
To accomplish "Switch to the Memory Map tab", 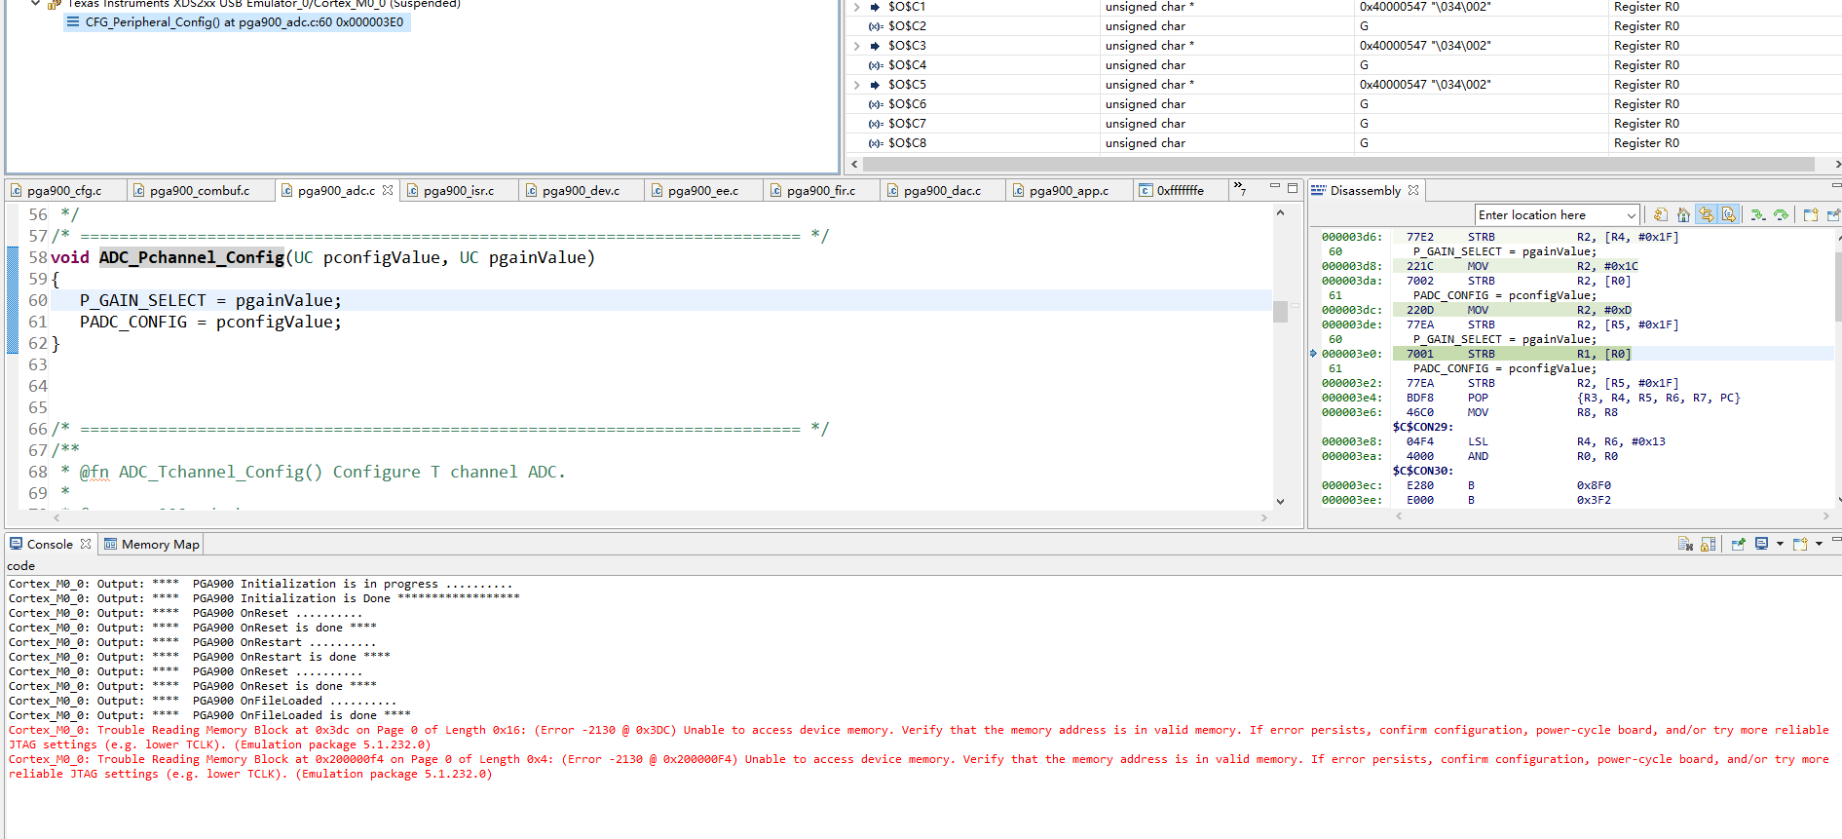I will pyautogui.click(x=151, y=544).
